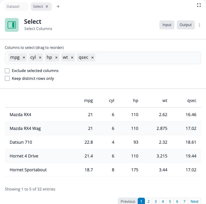Go to Next page of table
Screen dimensions: 206x204
(195, 201)
